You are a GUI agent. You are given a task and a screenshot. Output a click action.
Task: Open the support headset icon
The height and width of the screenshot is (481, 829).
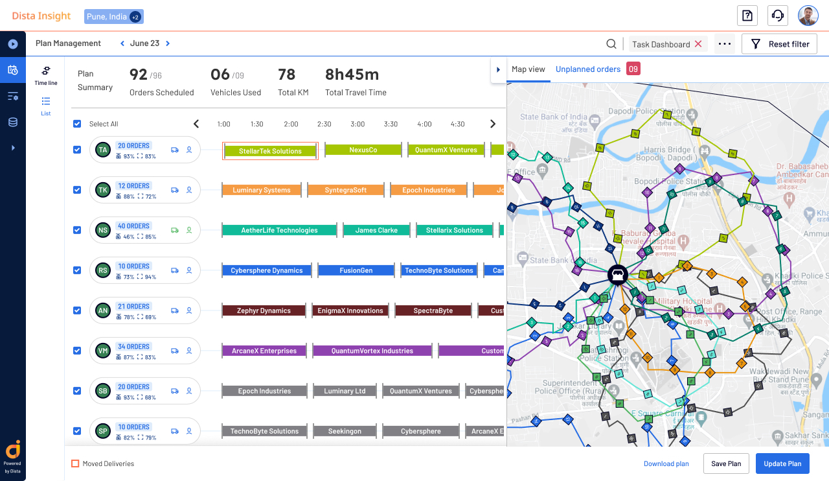tap(778, 16)
